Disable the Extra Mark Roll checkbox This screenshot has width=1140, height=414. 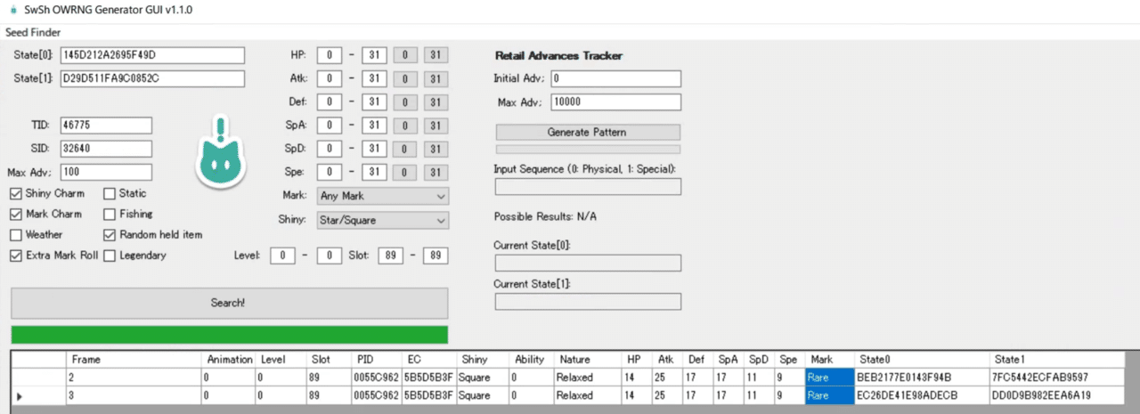pos(16,256)
